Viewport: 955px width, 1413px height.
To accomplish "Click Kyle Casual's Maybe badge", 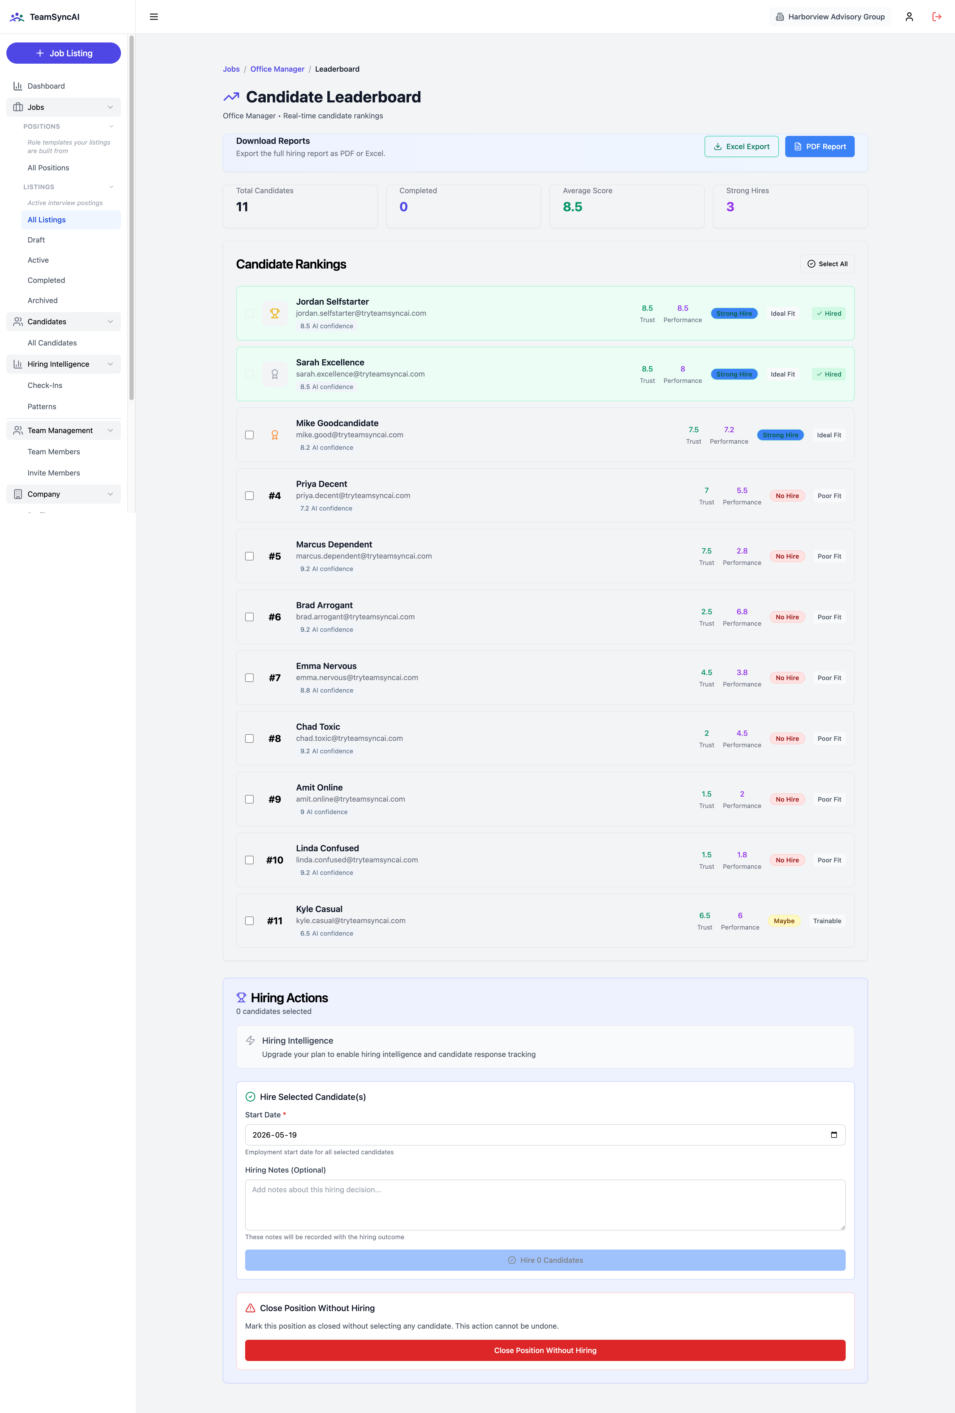I will (x=784, y=921).
